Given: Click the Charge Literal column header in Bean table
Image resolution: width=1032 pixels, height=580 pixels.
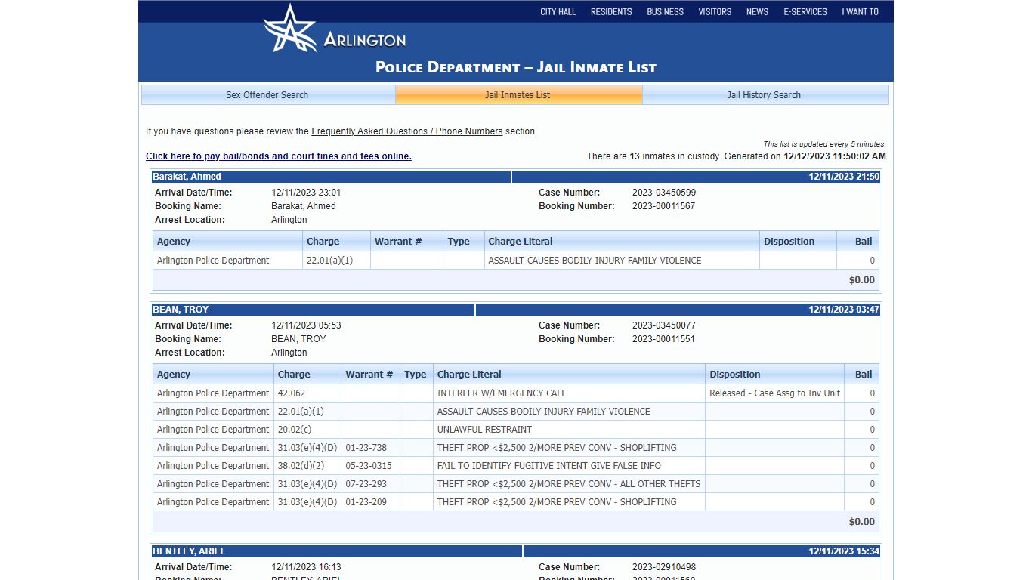Looking at the screenshot, I should [x=569, y=375].
